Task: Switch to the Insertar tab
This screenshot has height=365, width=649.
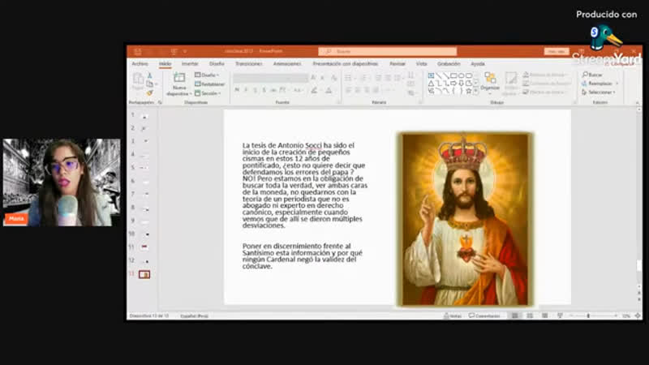Action: click(x=190, y=64)
